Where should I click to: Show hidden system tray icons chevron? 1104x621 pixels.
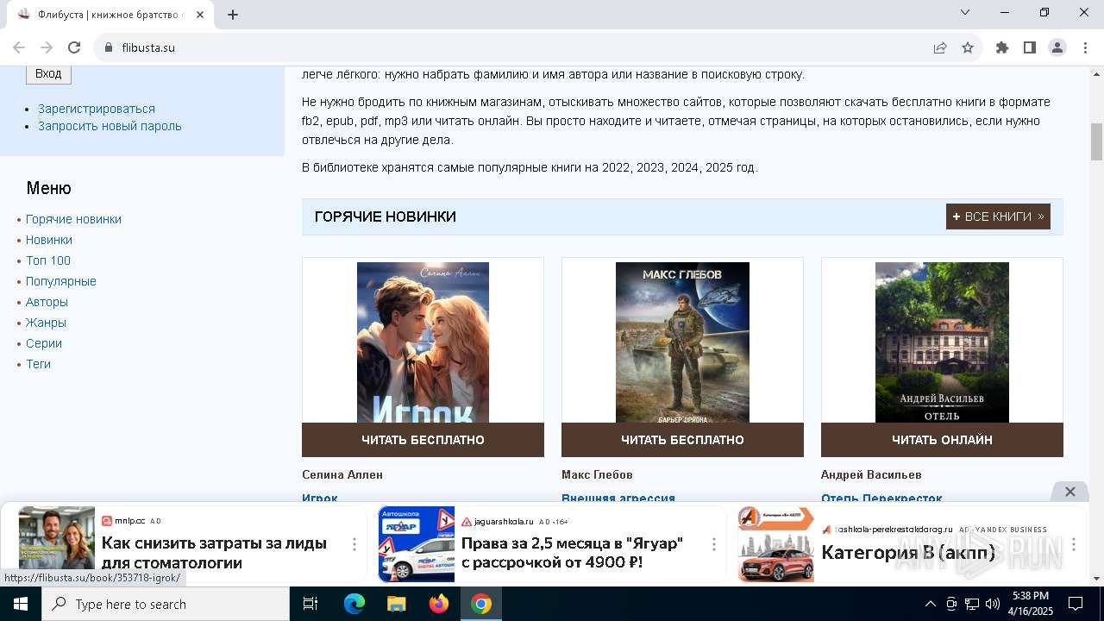(931, 604)
